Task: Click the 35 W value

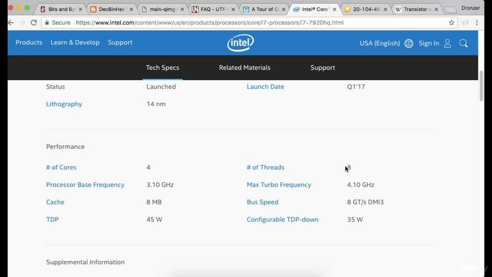Action: [355, 220]
